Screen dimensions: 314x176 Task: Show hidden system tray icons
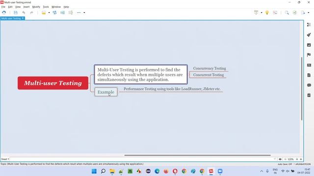coord(262,171)
